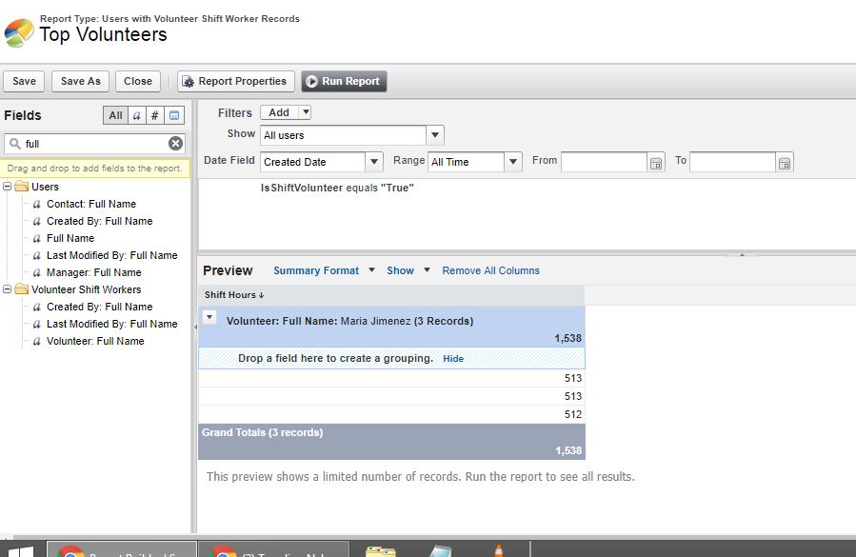Filter fields by text type icon
This screenshot has height=557, width=856.
point(137,115)
